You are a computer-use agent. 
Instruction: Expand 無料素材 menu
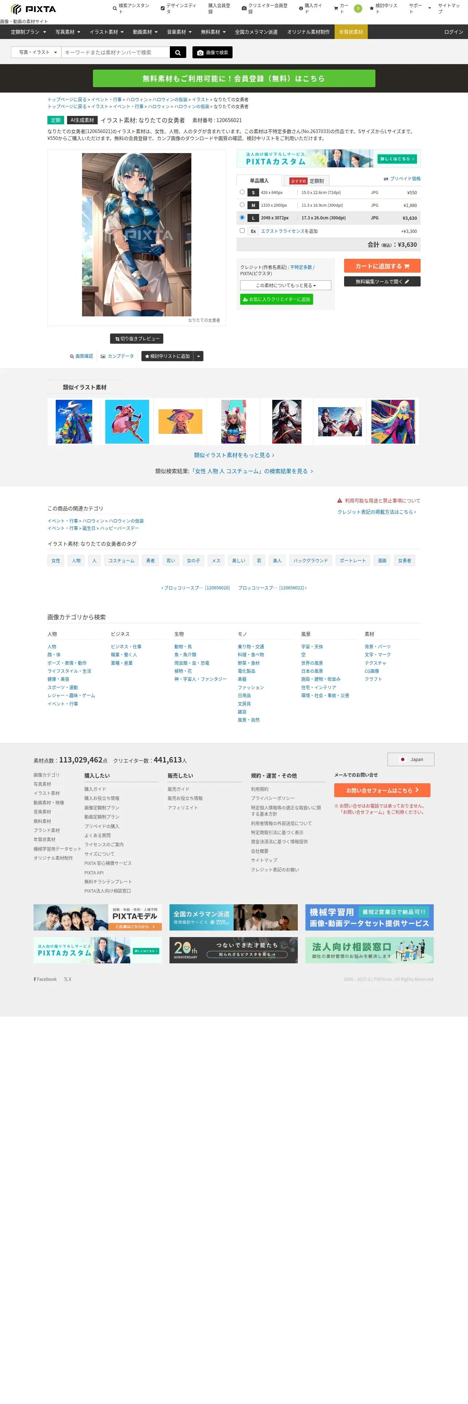213,32
